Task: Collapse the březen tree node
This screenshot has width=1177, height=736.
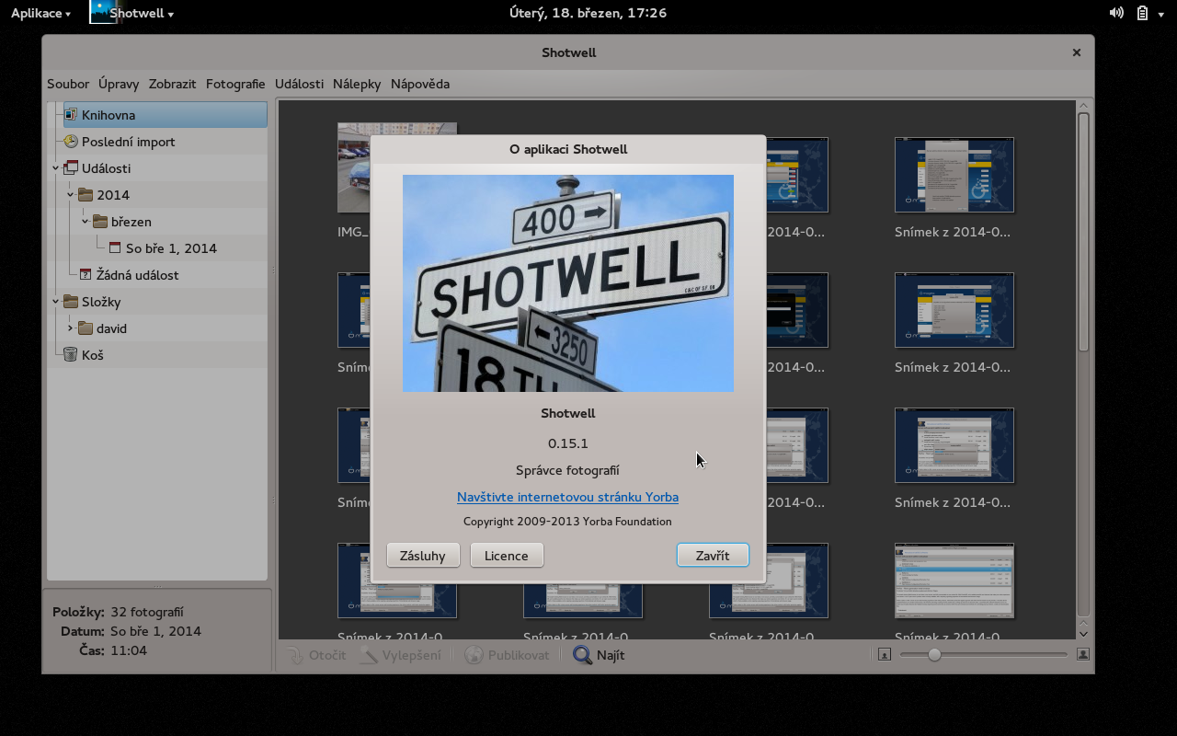Action: pos(85,222)
